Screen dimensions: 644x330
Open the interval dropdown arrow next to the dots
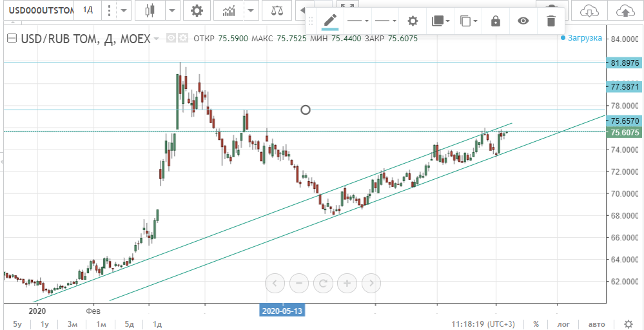(124, 10)
